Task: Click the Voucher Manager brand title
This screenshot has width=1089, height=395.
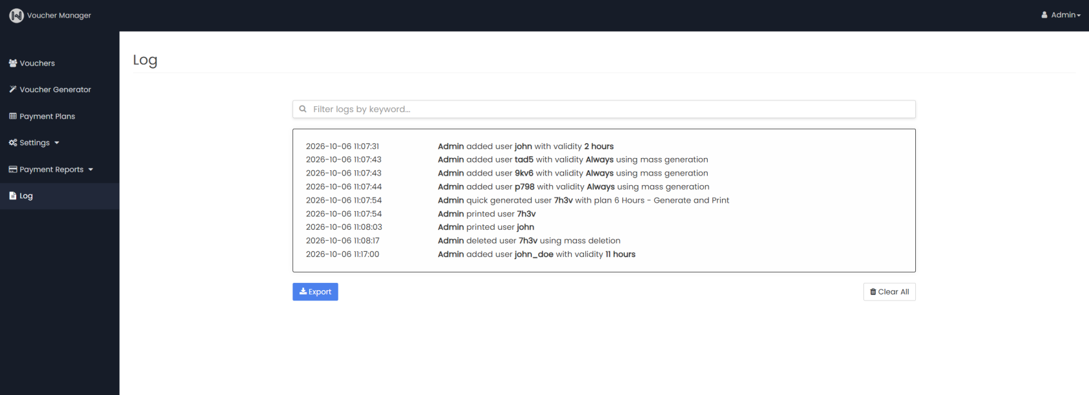Action: pyautogui.click(x=59, y=16)
